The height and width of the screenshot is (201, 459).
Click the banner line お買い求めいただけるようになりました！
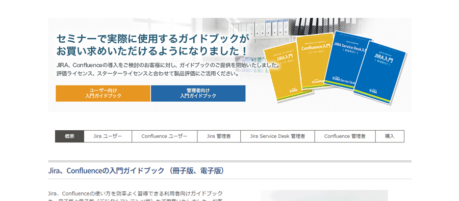pyautogui.click(x=151, y=51)
